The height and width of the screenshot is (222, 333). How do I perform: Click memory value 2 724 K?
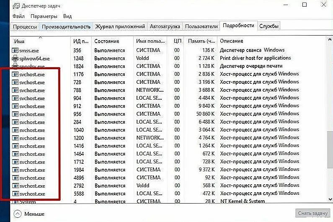207,58
